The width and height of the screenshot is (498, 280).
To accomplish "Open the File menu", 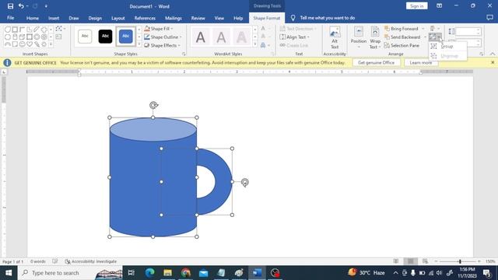I will pos(10,18).
